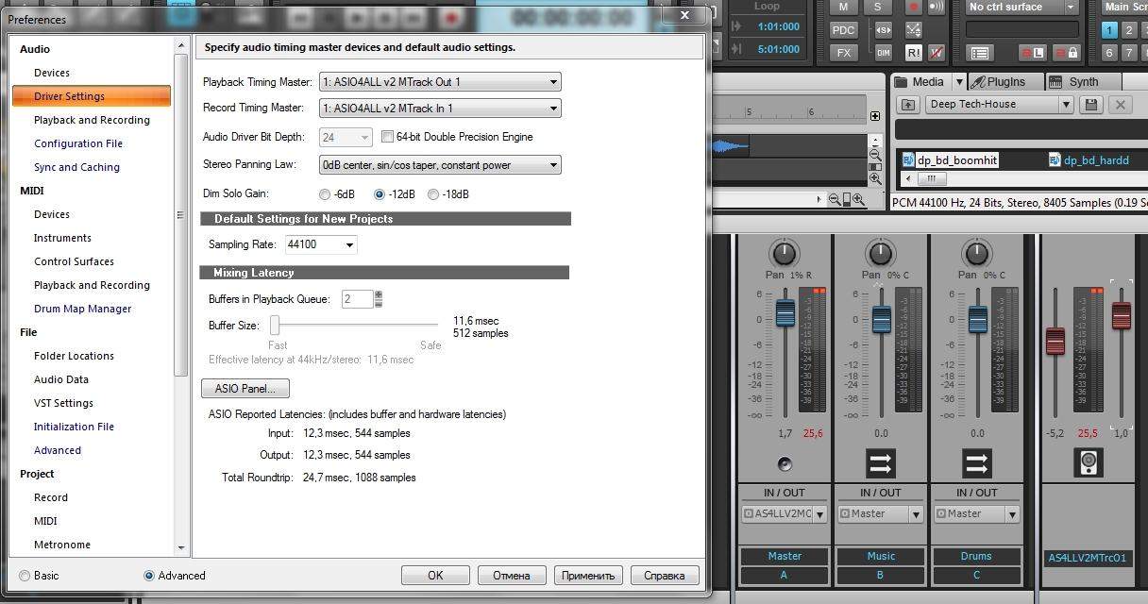1148x604 pixels.
Task: Open the Drums bus output dropdown
Action: tap(976, 514)
